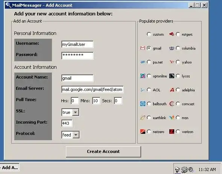Click the Verizon red Z icon
Screen dimensions: 222x174
172,132
